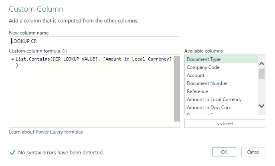275x166 pixels.
Task: Click the Cancel button
Action: (x=253, y=152)
